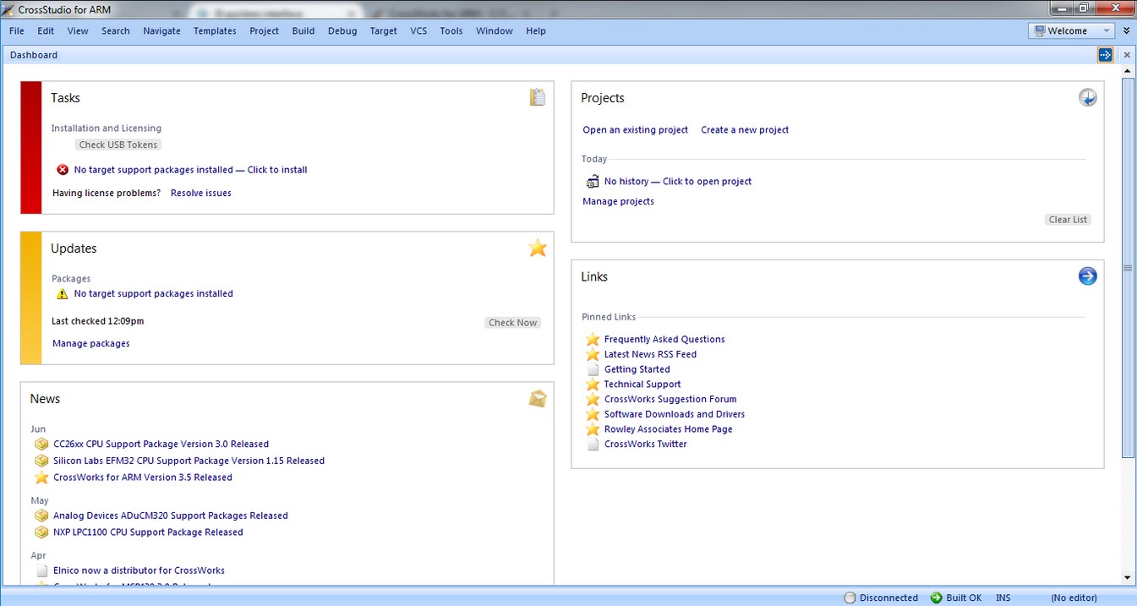This screenshot has width=1137, height=606.
Task: Click the Links blue arrow icon
Action: click(1087, 276)
